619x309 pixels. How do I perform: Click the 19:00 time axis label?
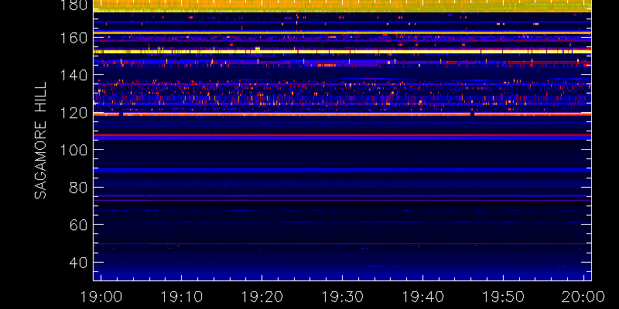point(101,297)
